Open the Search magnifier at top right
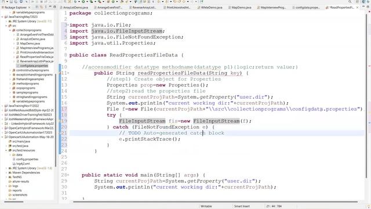Viewport: 371px width, 209px height. 350,2
